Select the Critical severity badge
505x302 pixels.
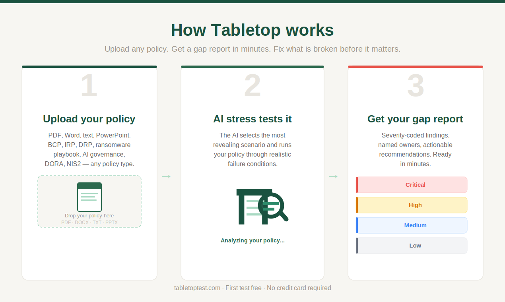pos(412,185)
